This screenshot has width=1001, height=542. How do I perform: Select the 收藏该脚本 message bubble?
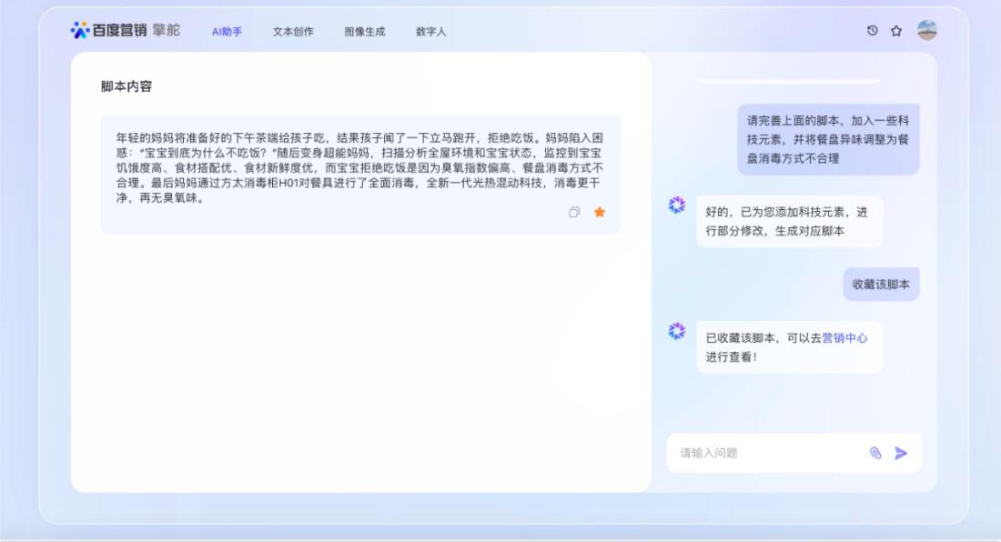tap(881, 284)
